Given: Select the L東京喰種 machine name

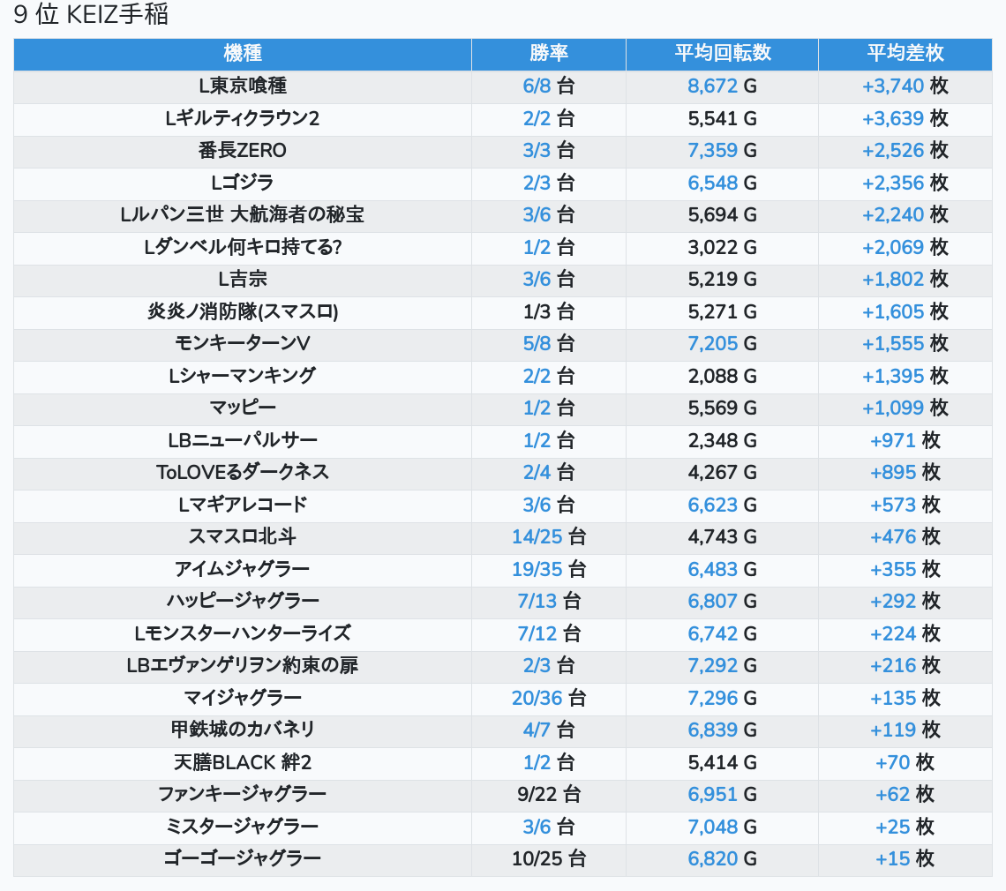Looking at the screenshot, I should click(x=243, y=86).
